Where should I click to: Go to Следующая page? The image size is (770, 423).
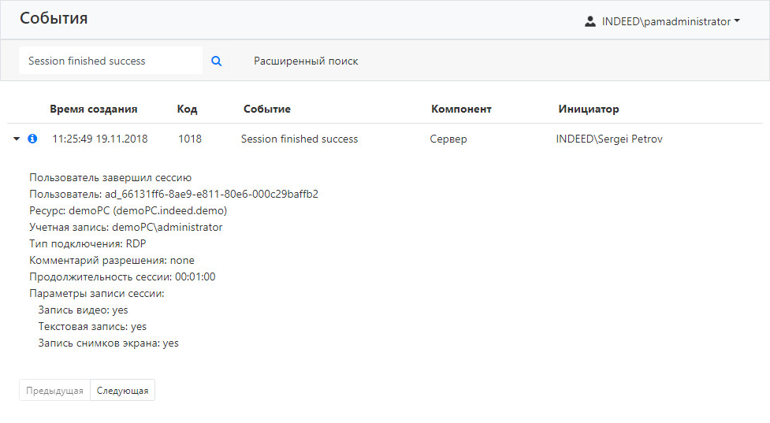click(122, 391)
